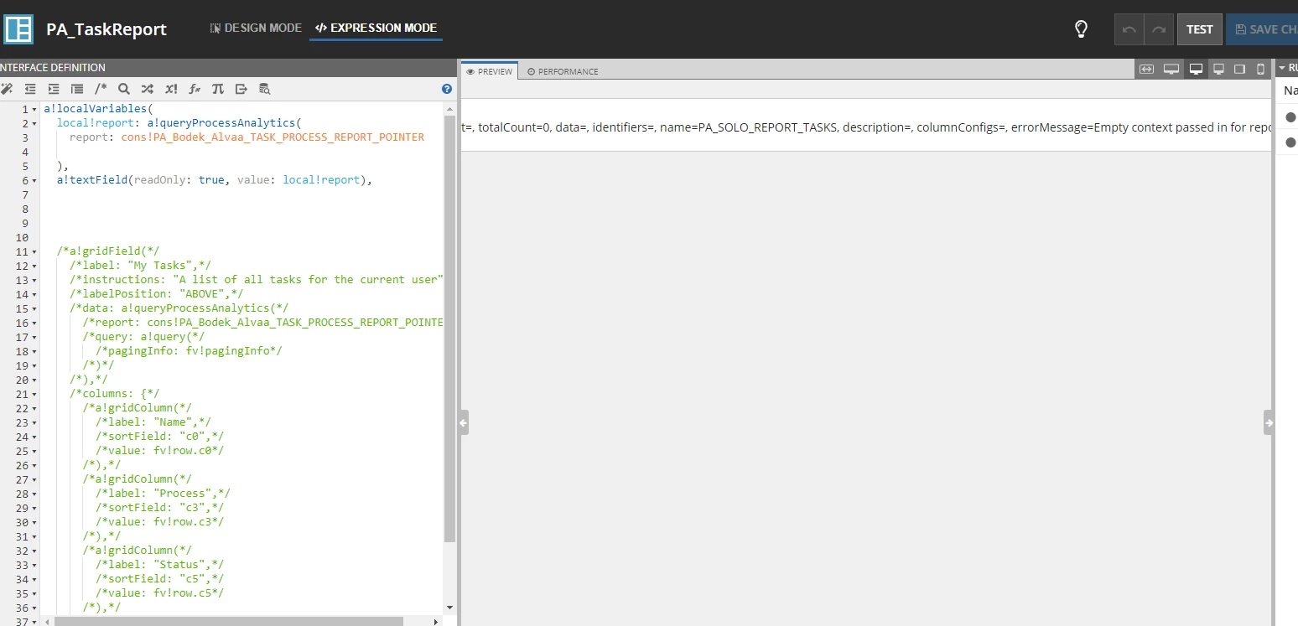Viewport: 1298px width, 626px height.
Task: Click the TEST button
Action: [1200, 29]
